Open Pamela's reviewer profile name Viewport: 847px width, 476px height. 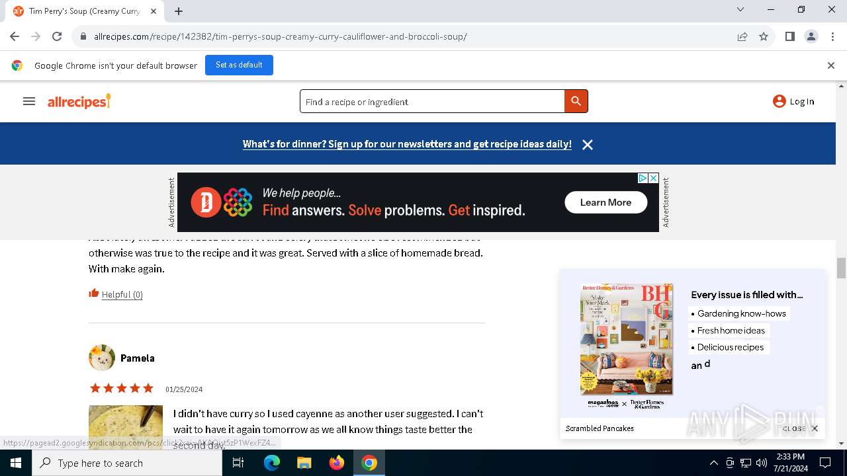[x=138, y=358]
